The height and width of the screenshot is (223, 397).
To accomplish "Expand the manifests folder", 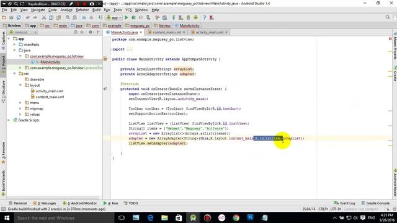I will [x=15, y=45].
